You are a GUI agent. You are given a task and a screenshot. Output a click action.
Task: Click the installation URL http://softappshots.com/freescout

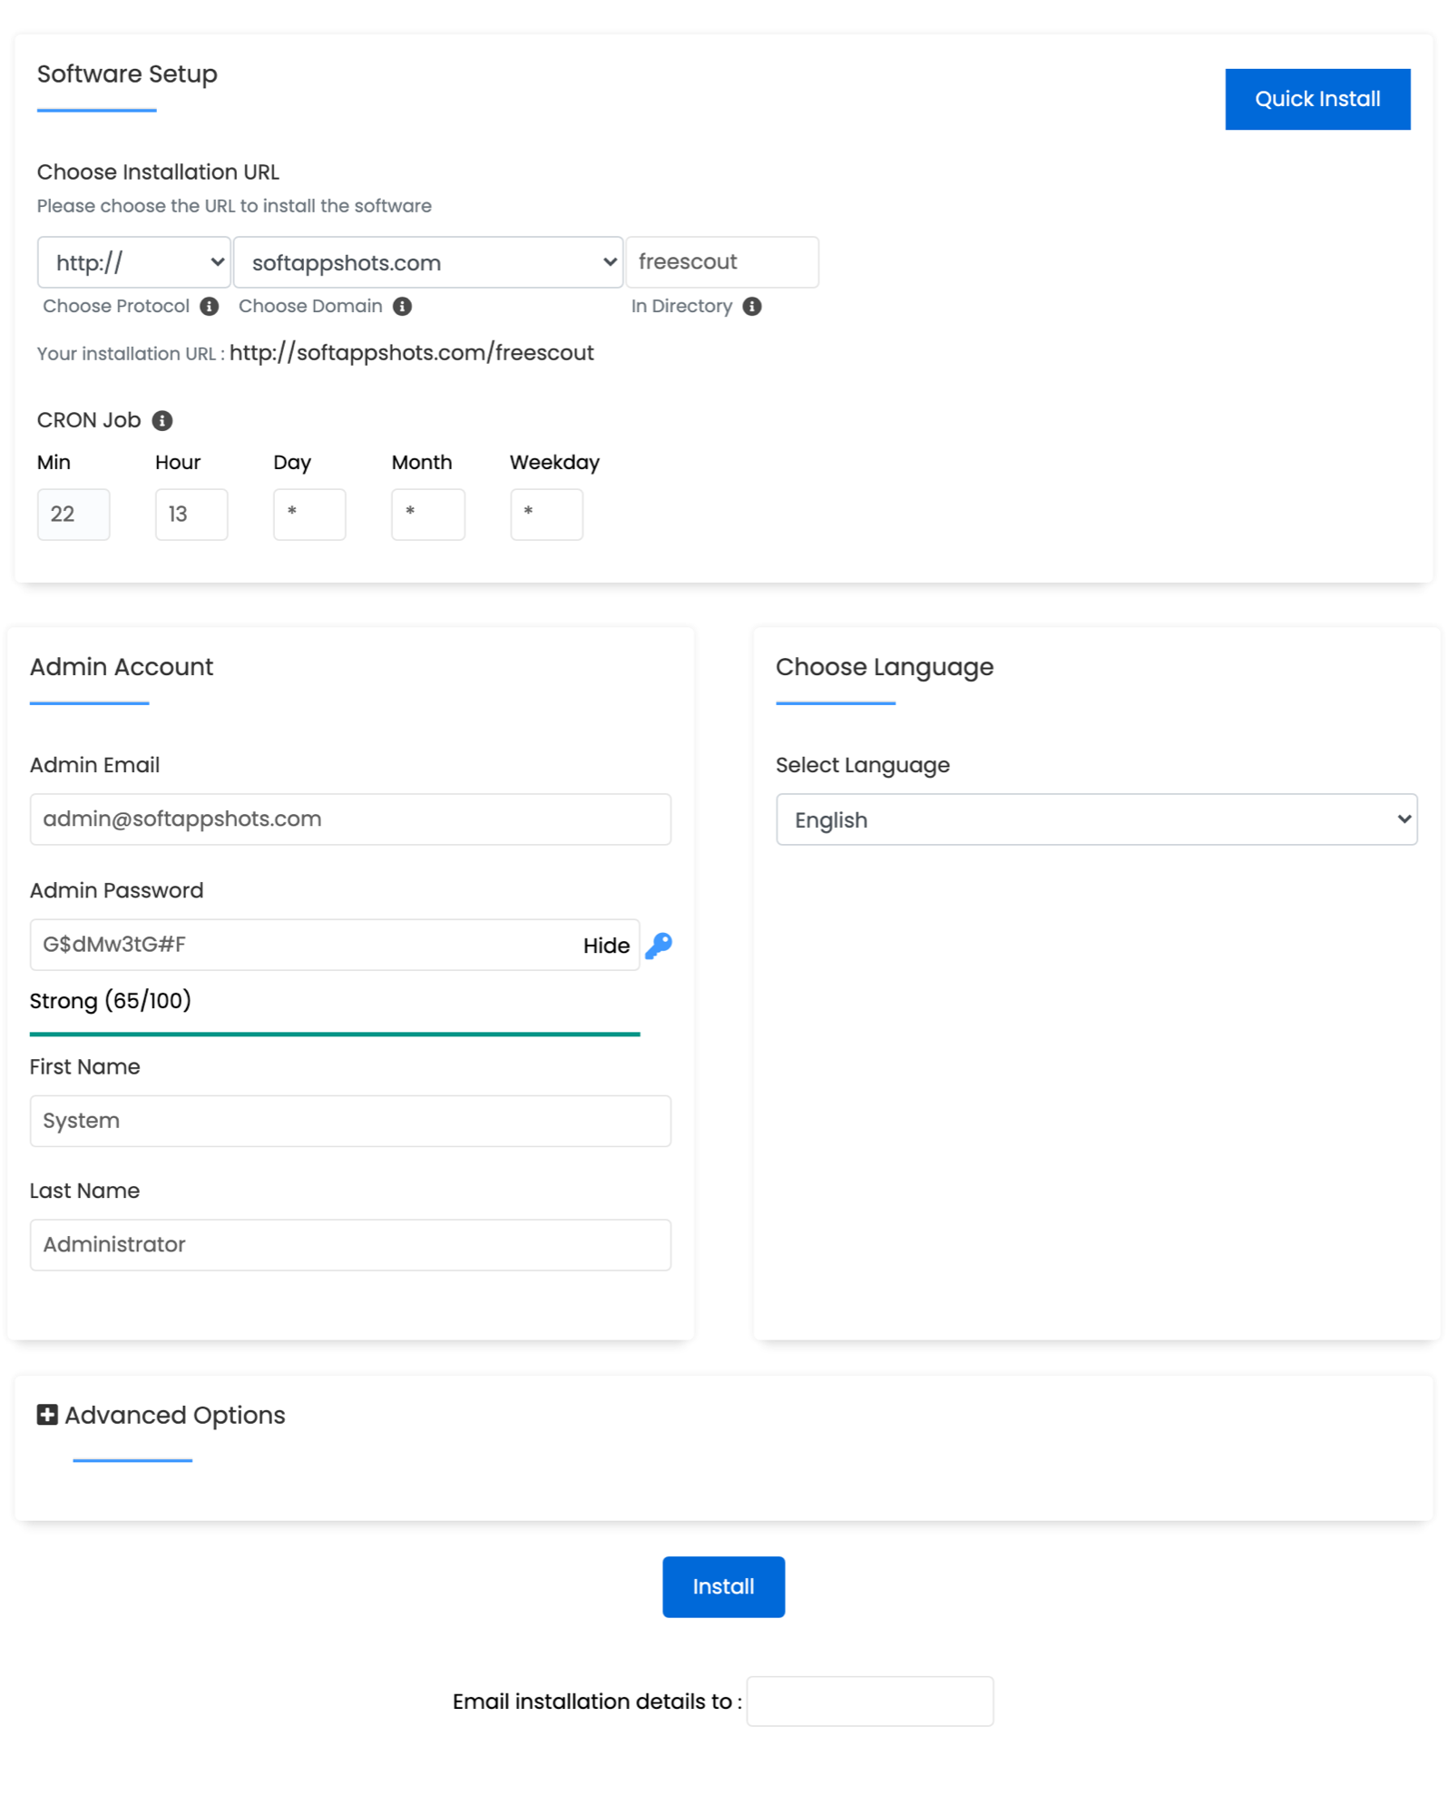[412, 353]
